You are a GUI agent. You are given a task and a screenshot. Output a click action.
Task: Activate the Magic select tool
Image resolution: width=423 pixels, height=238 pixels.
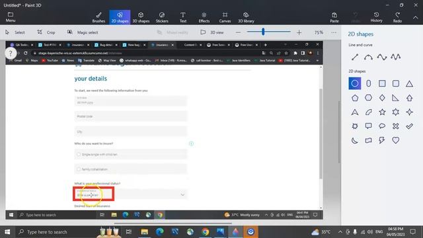tap(83, 32)
